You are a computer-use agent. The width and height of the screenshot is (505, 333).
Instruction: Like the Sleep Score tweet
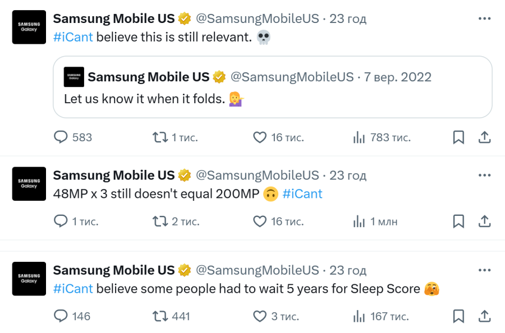pyautogui.click(x=259, y=317)
